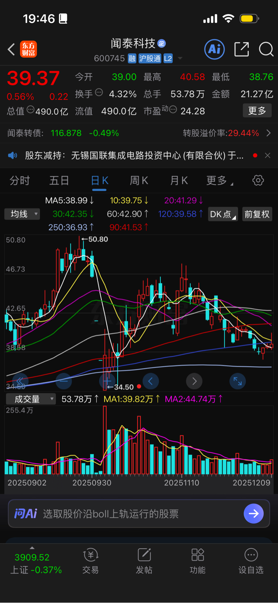Tap the 换手 info smiley icon
Viewport: 278px width, 603px height.
pyautogui.click(x=99, y=92)
